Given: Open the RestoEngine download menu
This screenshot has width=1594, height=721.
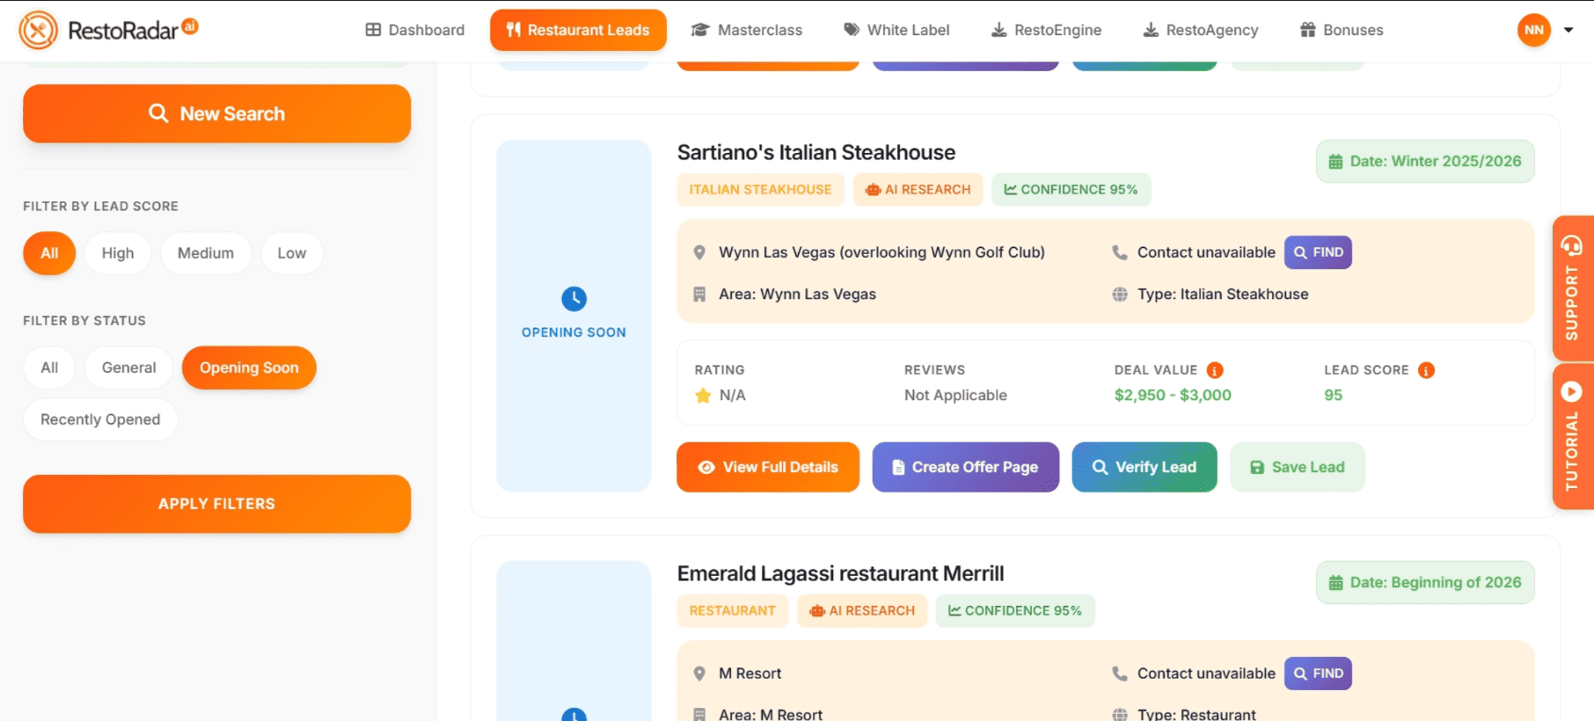Looking at the screenshot, I should (x=1046, y=30).
